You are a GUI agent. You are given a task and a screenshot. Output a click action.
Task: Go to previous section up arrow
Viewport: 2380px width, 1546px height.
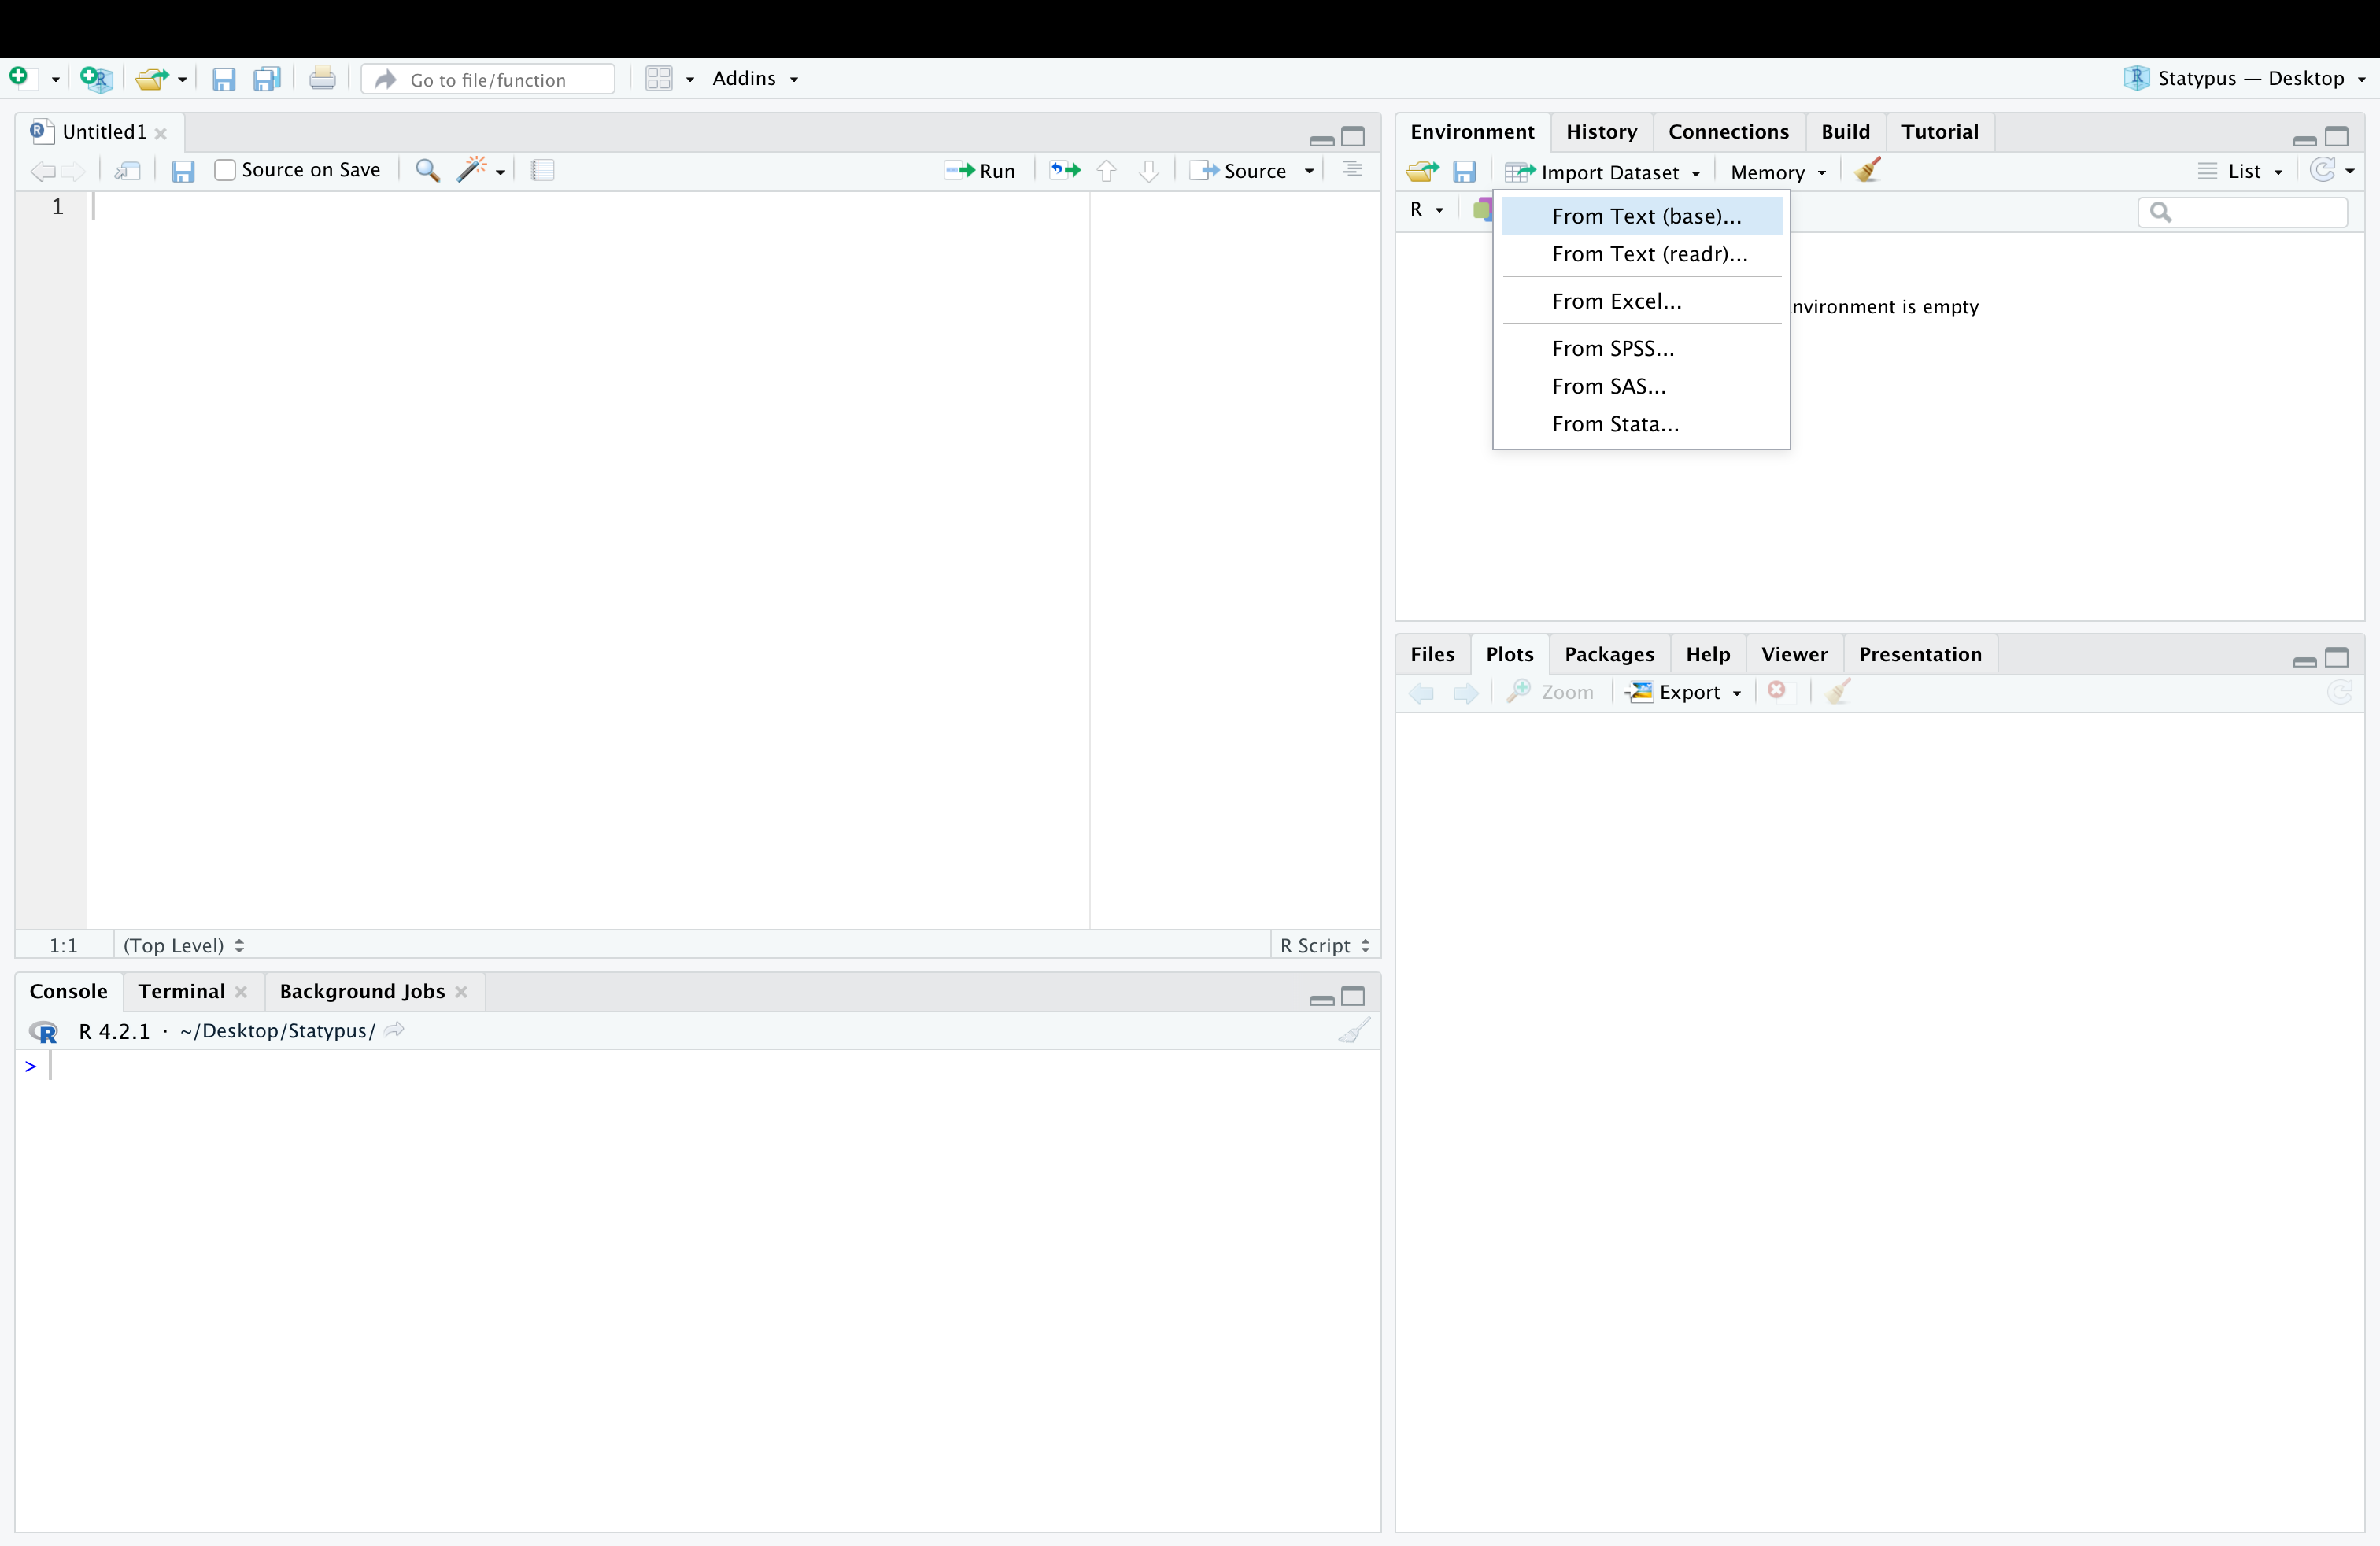coord(1106,171)
